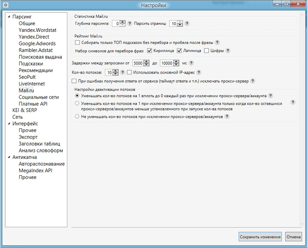307x248 pixels.
Task: Select reduce threads only when fewer proxies radio
Action: pos(77,104)
